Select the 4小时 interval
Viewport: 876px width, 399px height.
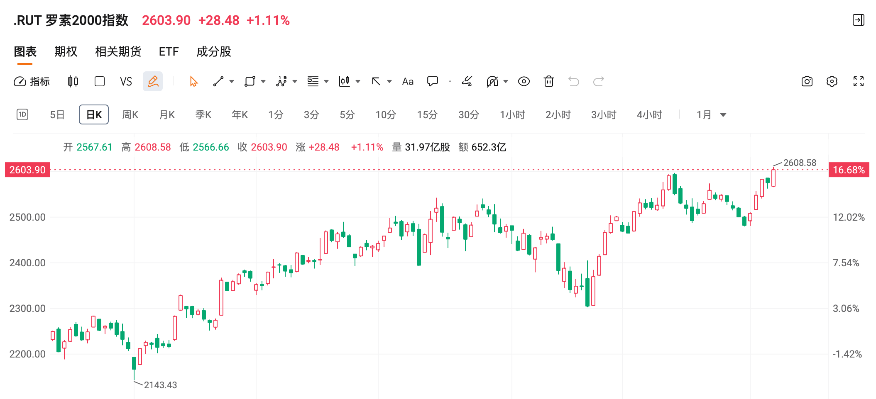[x=650, y=115]
